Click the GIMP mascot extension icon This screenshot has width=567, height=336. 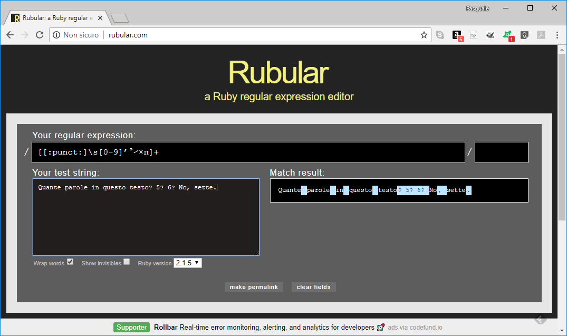coord(491,35)
